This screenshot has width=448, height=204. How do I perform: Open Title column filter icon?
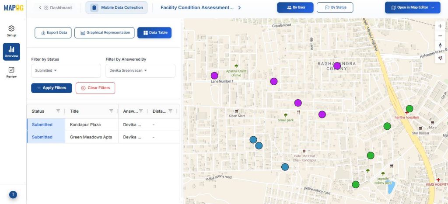(x=111, y=111)
